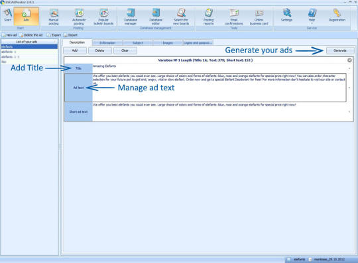Create a New ad

click(9, 35)
